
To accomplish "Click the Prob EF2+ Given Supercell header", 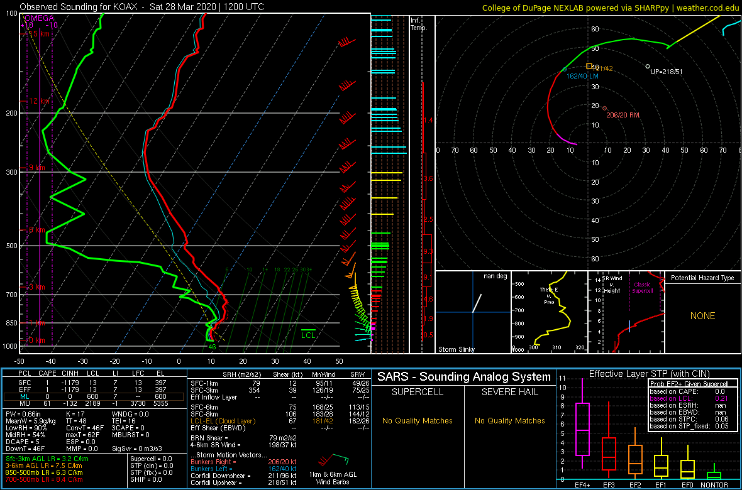I will (689, 384).
